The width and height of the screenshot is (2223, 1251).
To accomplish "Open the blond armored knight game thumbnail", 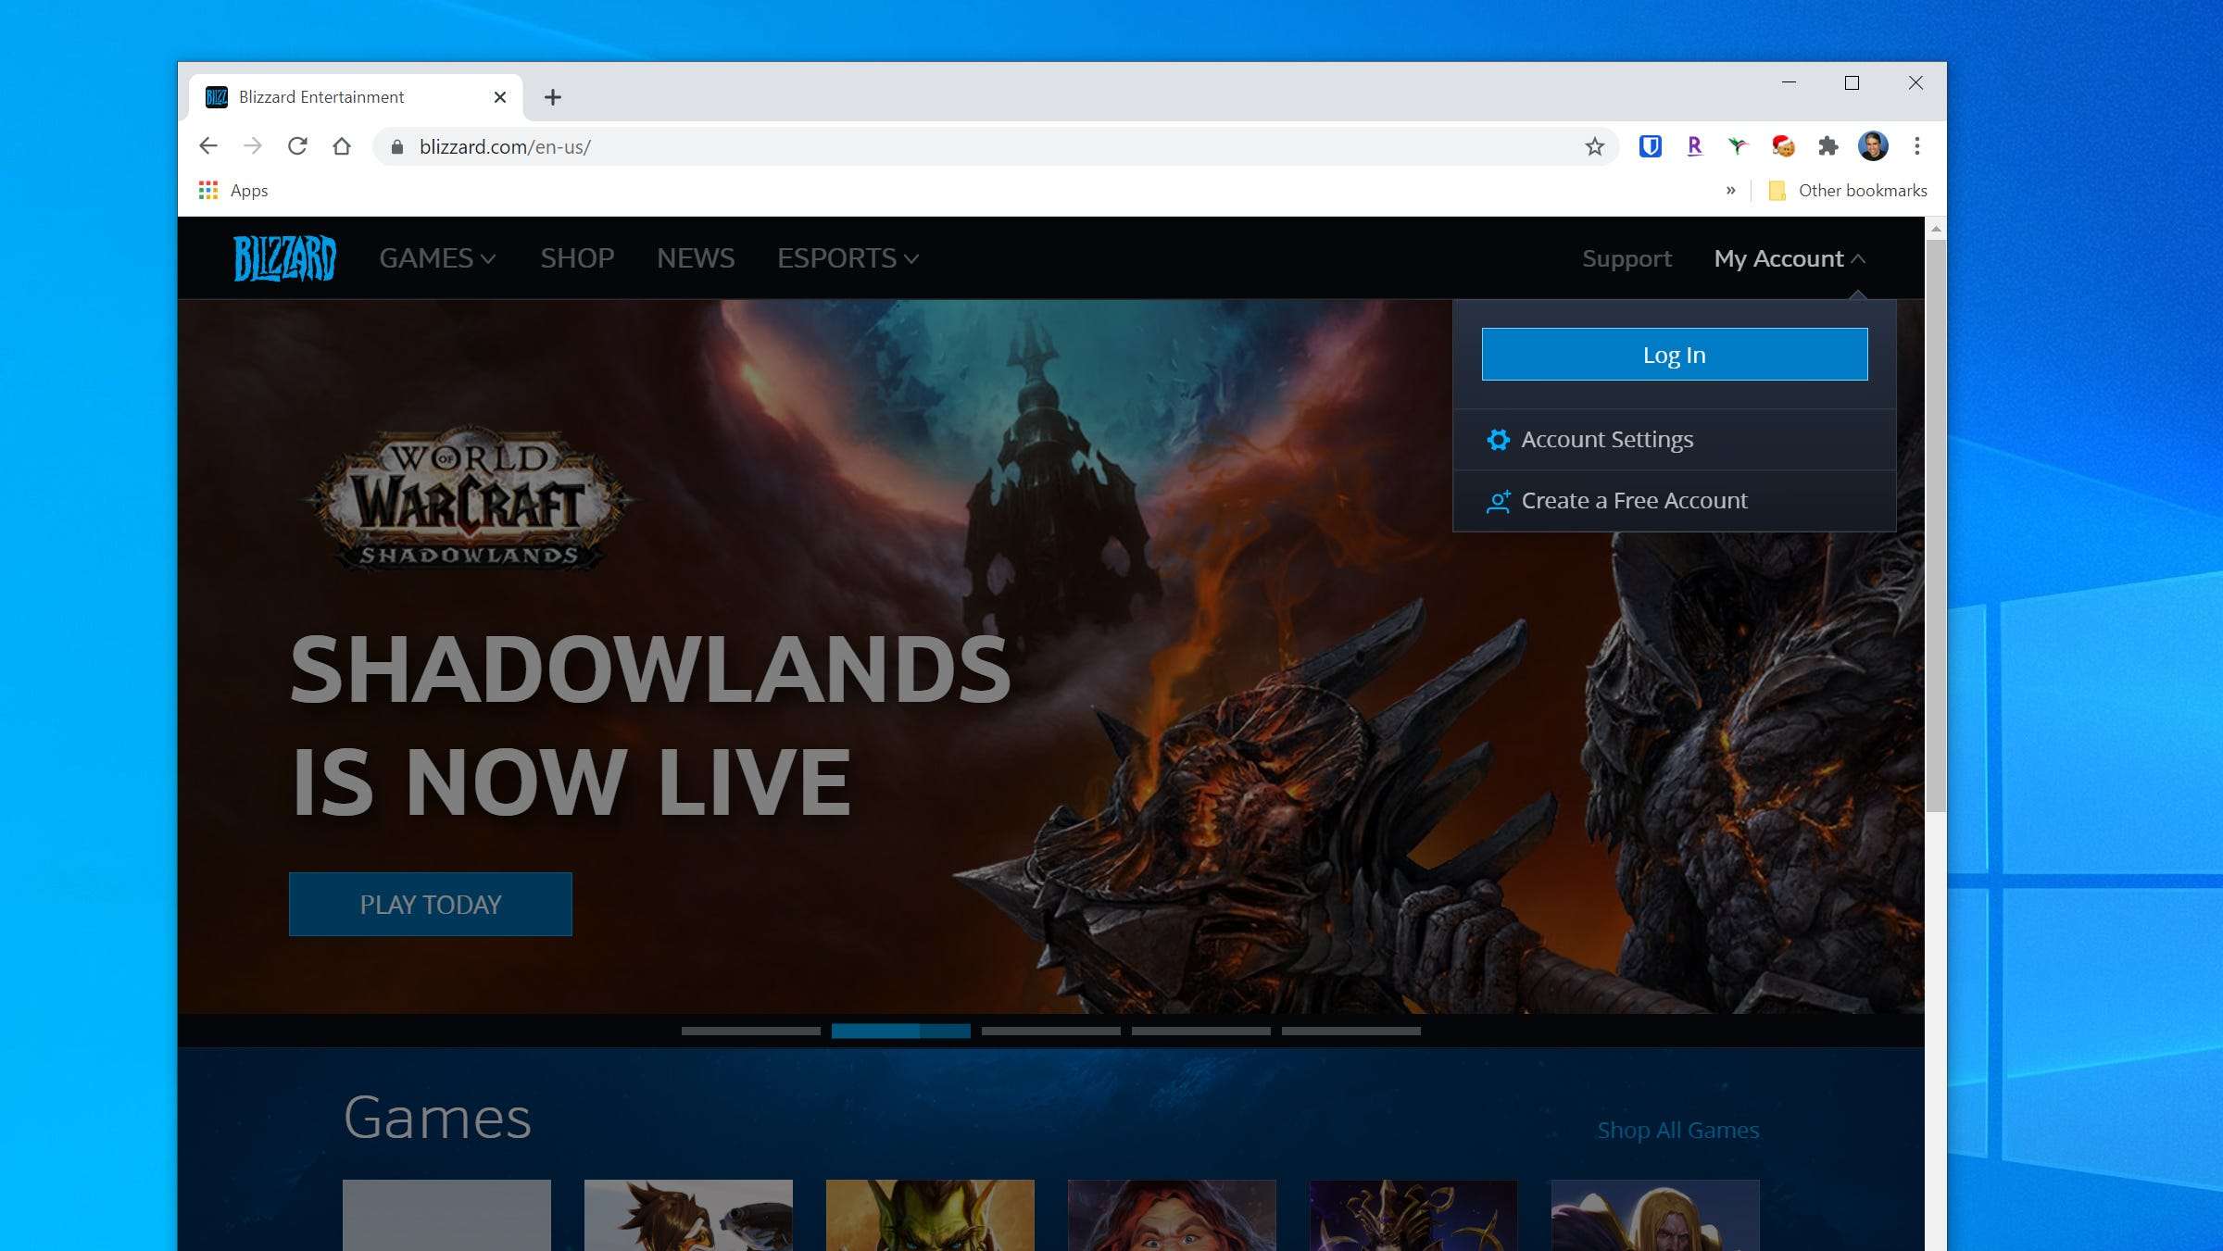I will tap(1655, 1215).
